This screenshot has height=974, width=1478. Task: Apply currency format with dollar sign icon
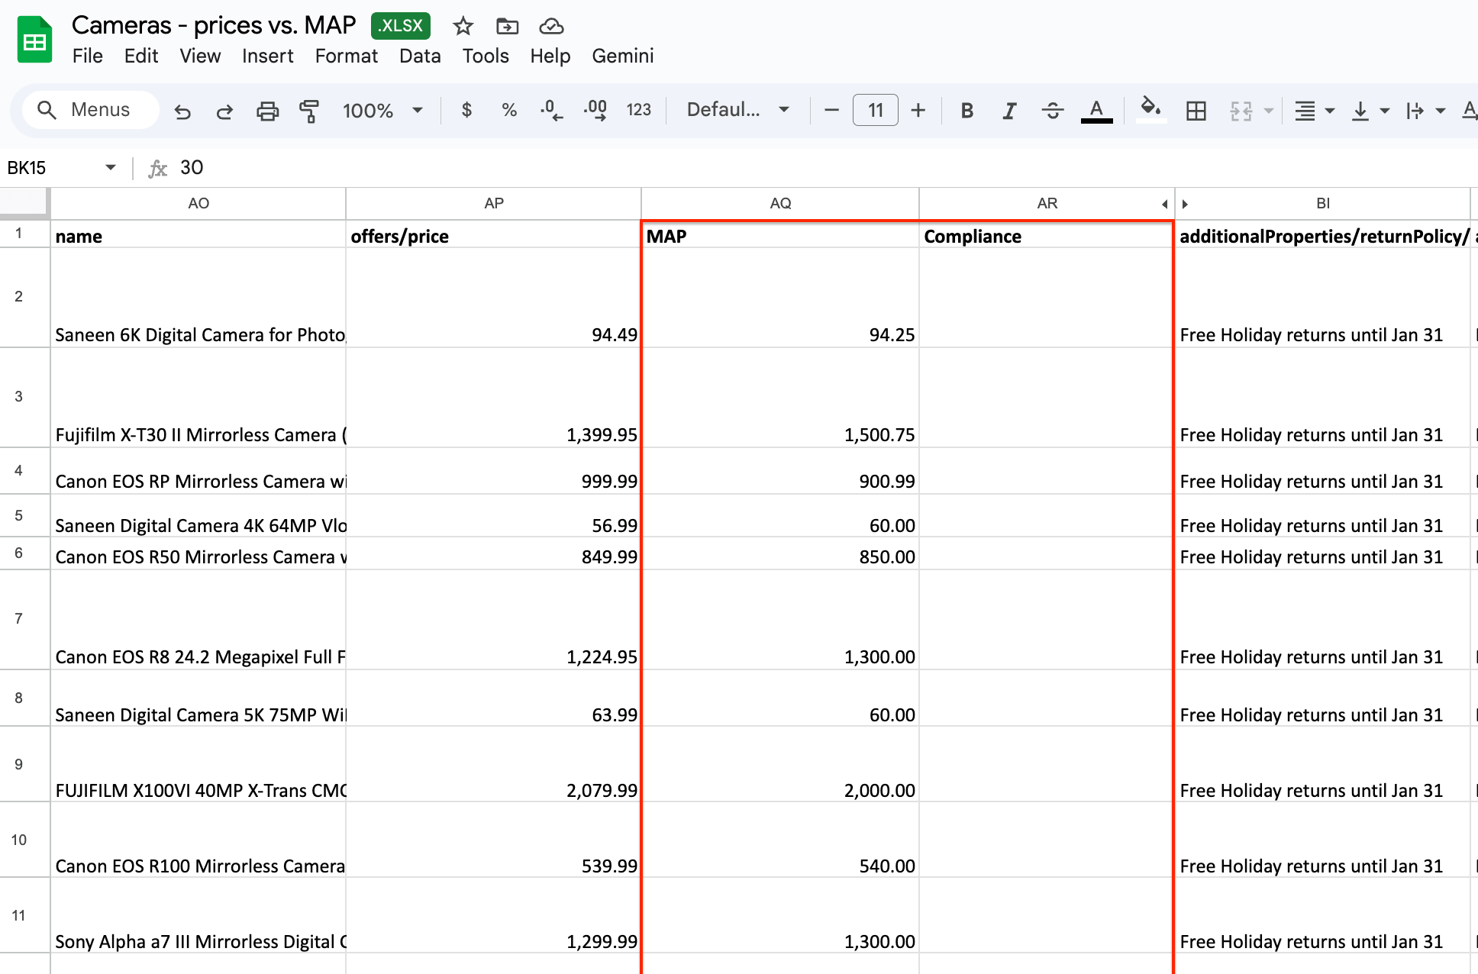click(x=466, y=110)
